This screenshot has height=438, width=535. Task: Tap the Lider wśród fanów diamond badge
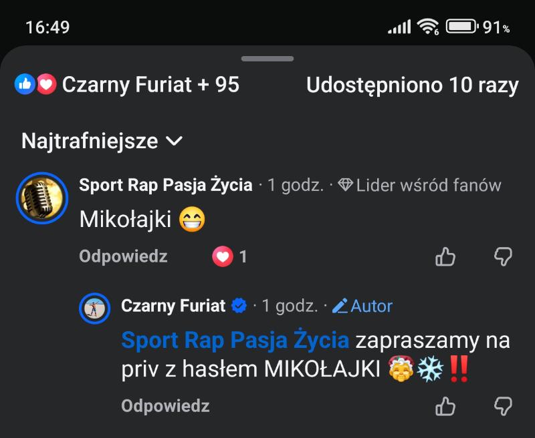coord(345,185)
